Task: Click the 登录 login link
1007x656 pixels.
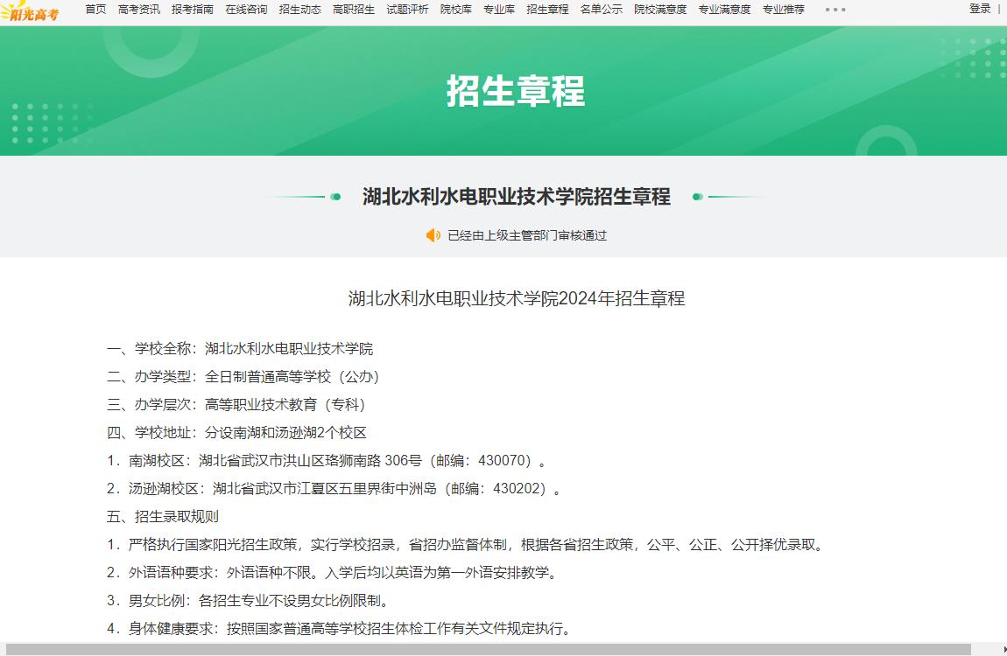Action: point(980,9)
